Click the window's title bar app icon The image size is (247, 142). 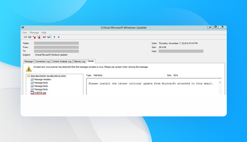(x=23, y=27)
